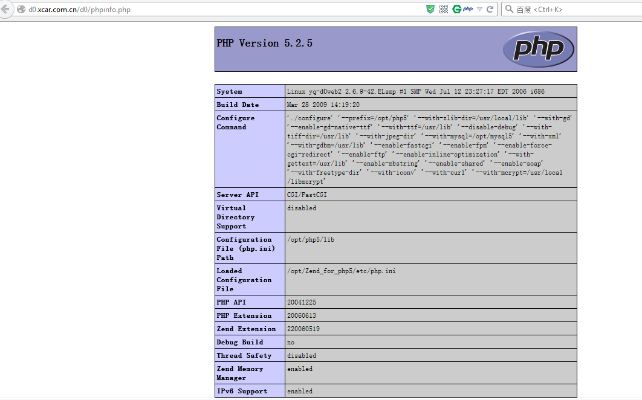Screen dimensions: 642x400
Task: Click the value 220060519
Action: pyautogui.click(x=303, y=329)
